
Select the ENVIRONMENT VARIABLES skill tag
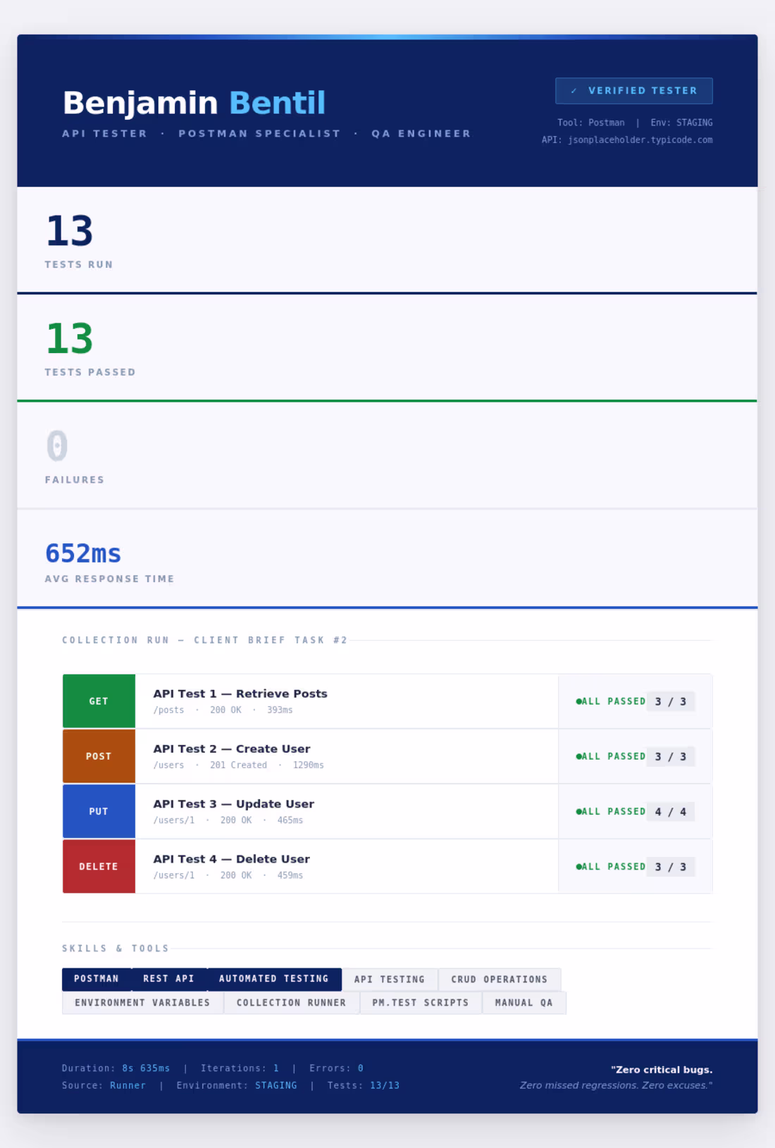click(x=142, y=1003)
